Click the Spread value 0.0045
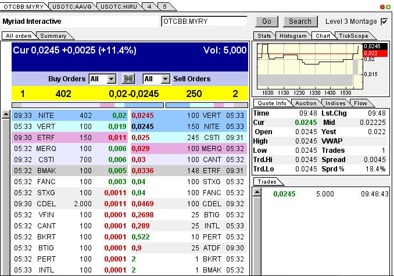This screenshot has width=394, height=276. coord(375,160)
